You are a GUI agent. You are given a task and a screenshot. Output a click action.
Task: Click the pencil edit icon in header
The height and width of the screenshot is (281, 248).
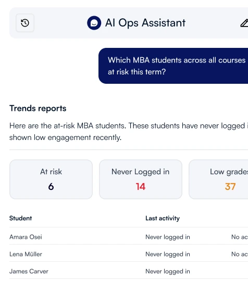click(244, 23)
